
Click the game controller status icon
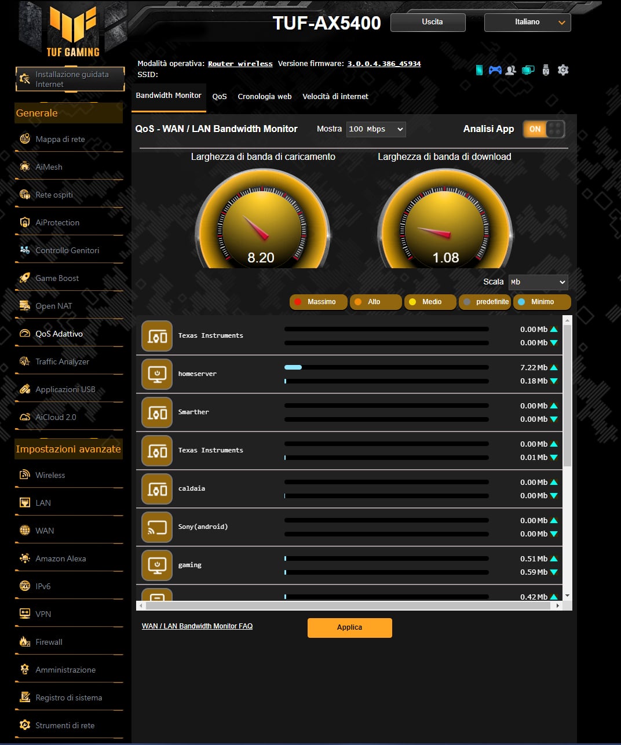495,70
